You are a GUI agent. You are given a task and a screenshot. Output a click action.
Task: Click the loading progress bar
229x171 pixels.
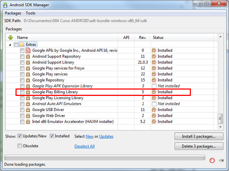click(x=105, y=158)
